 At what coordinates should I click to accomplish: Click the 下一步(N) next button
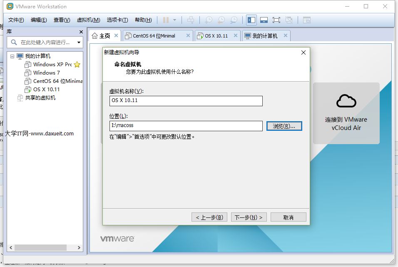click(x=249, y=217)
